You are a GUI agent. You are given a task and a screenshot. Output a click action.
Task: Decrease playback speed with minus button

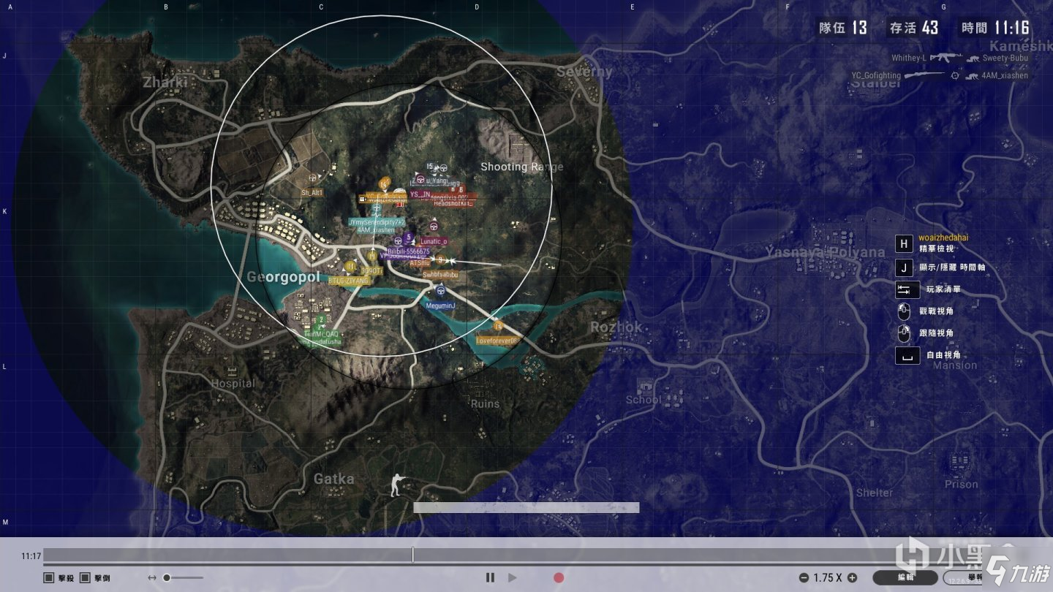(804, 577)
